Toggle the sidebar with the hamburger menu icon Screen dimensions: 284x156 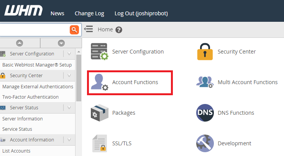(x=89, y=29)
